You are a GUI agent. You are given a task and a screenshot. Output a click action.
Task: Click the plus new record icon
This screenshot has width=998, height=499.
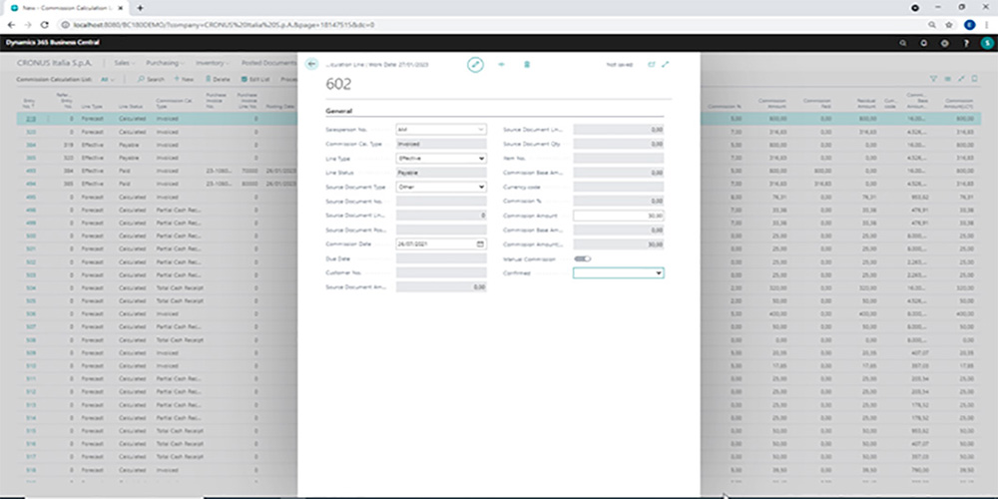501,64
